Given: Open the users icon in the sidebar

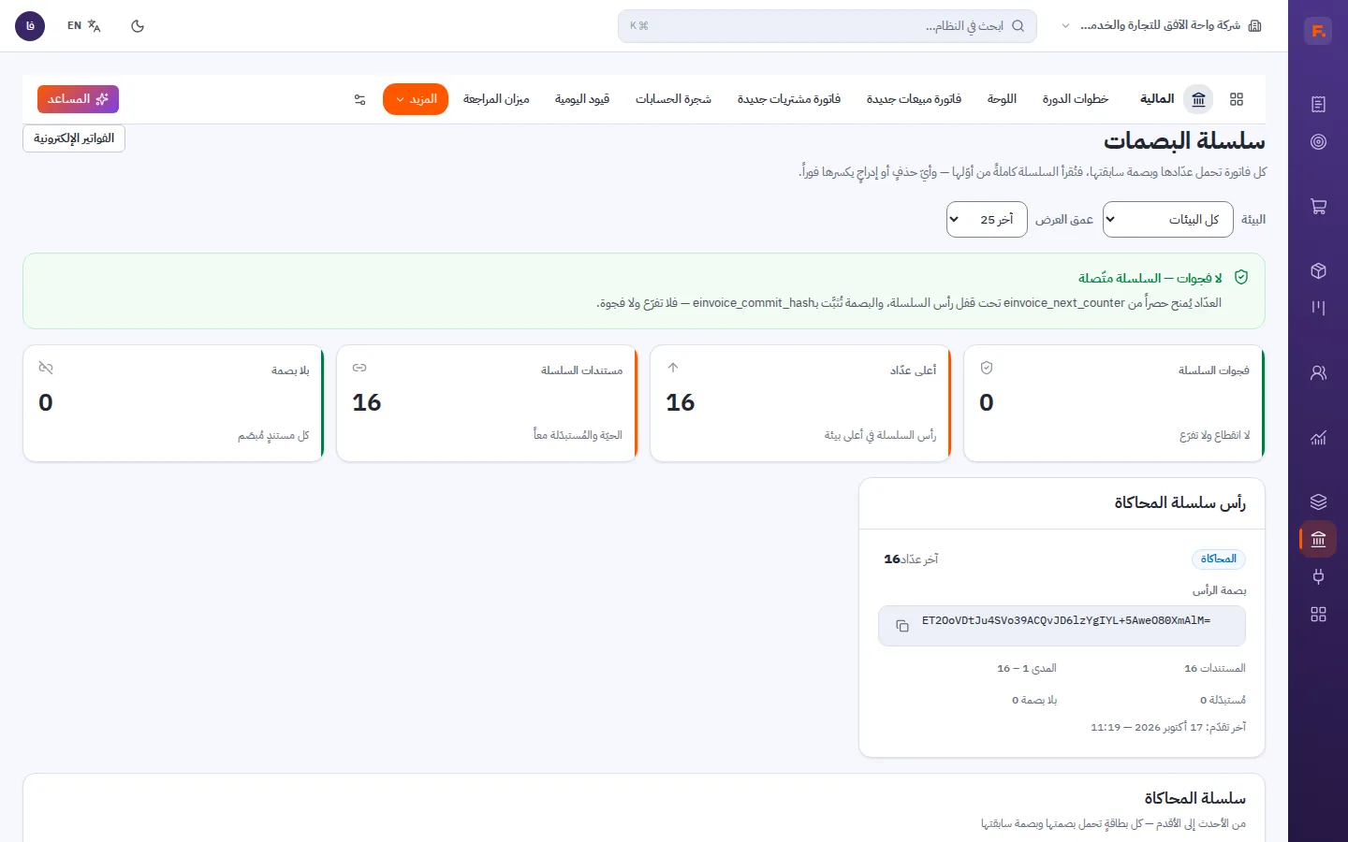Looking at the screenshot, I should 1318,372.
